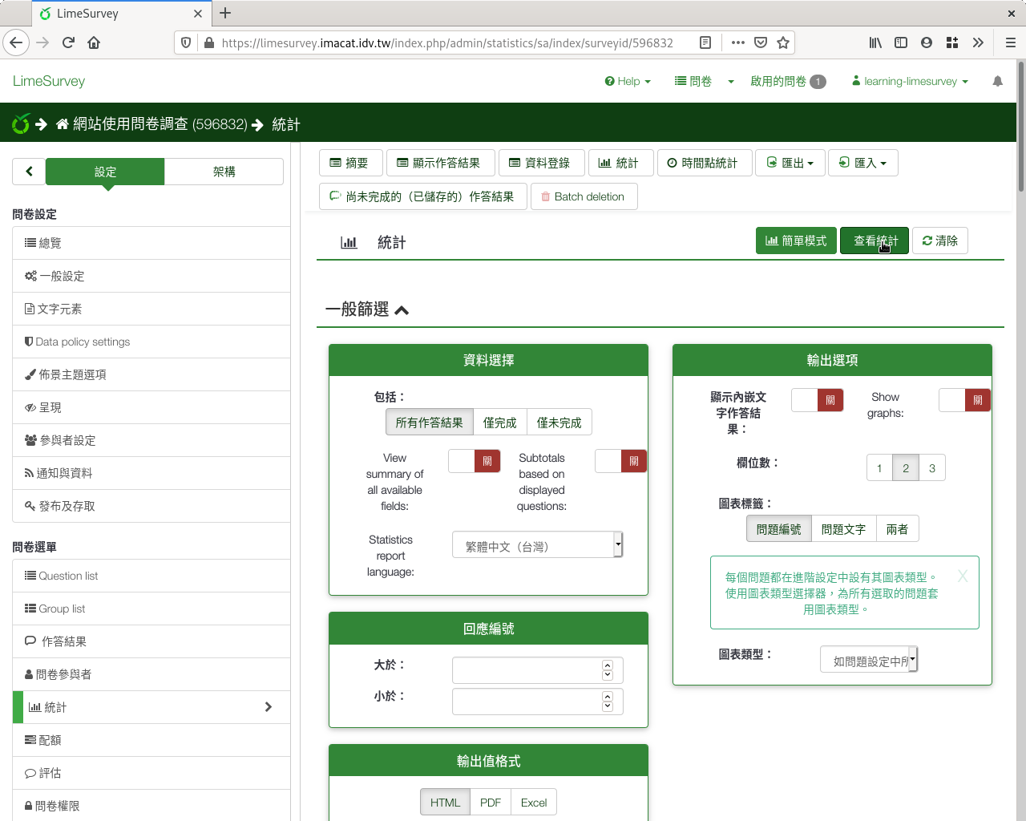Image resolution: width=1026 pixels, height=821 pixels.
Task: Collapse the sidebar with the left chevron button
Action: (x=29, y=171)
